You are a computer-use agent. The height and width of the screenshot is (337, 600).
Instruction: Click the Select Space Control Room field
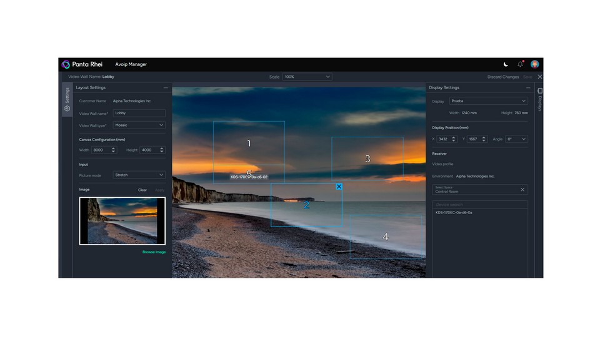tap(480, 190)
